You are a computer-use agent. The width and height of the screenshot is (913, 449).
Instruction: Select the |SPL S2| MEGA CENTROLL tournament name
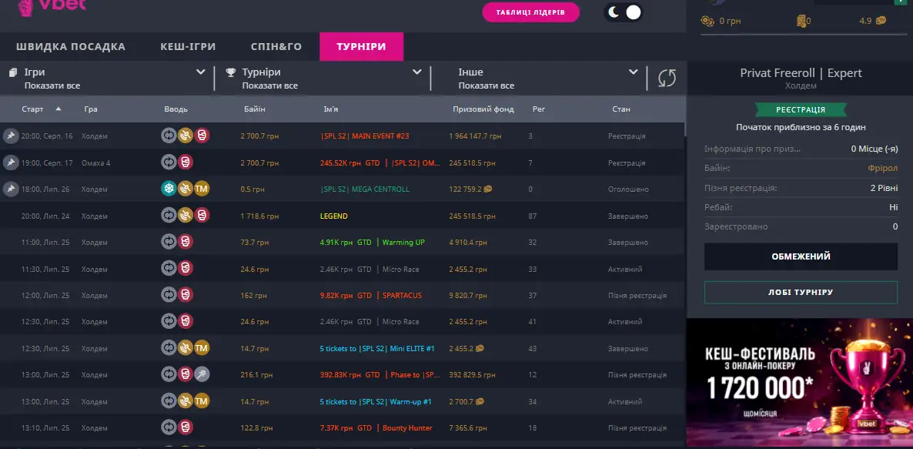(364, 189)
